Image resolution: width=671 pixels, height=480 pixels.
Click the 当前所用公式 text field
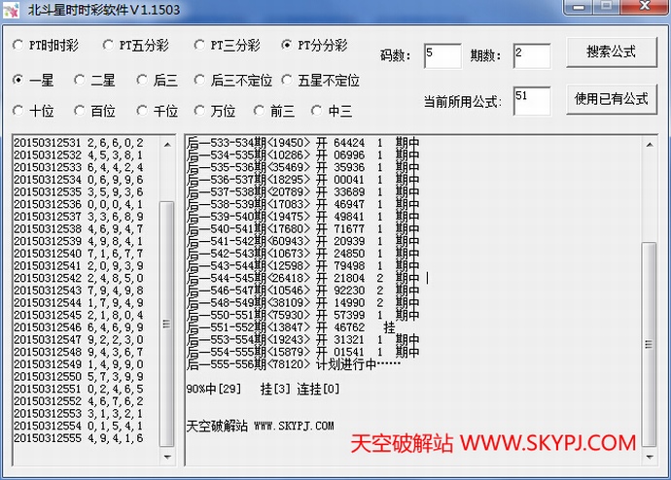tap(531, 100)
